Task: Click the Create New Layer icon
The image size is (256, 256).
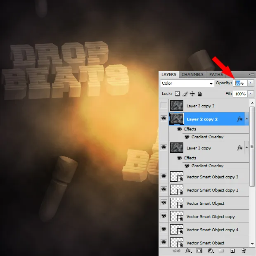Action: (232, 251)
